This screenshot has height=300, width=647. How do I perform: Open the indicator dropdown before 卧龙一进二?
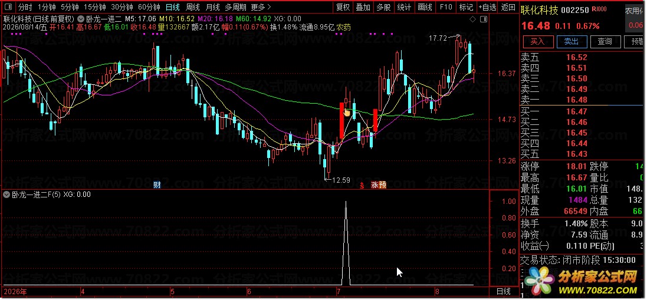(x=81, y=18)
